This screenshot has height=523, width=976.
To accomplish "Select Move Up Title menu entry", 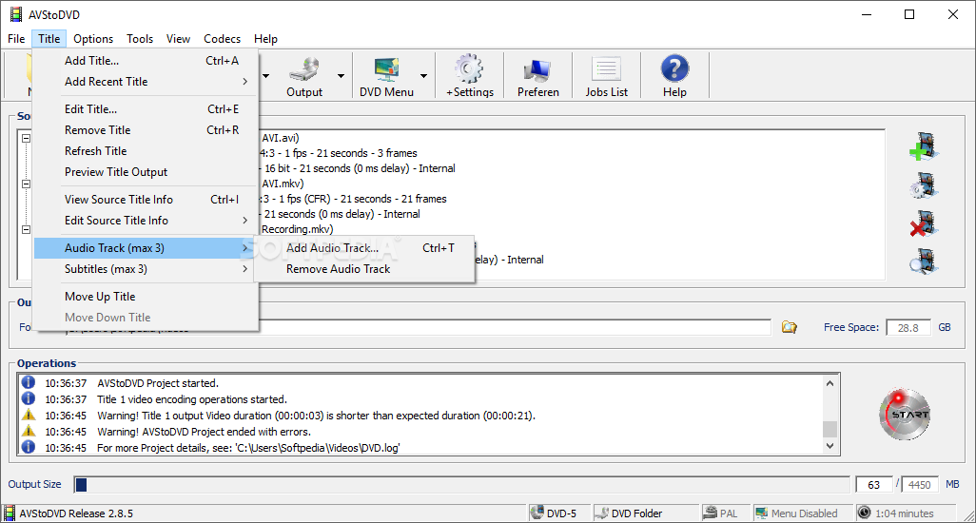I will coord(146,297).
